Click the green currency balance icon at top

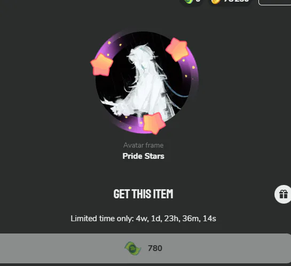point(188,2)
